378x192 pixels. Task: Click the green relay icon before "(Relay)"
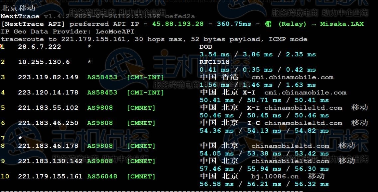pos(268,24)
